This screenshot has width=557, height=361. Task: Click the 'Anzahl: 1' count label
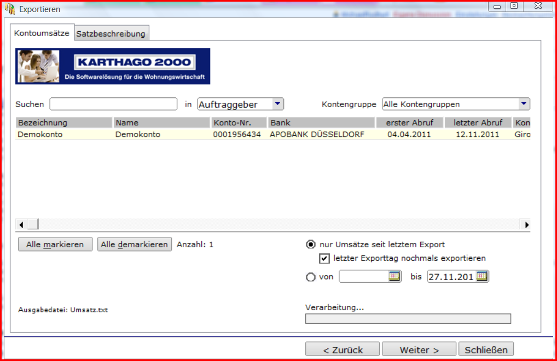[x=195, y=244]
